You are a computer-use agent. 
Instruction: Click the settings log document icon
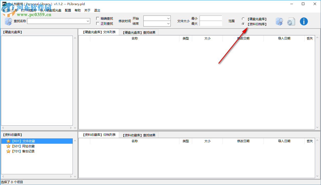(x=291, y=21)
